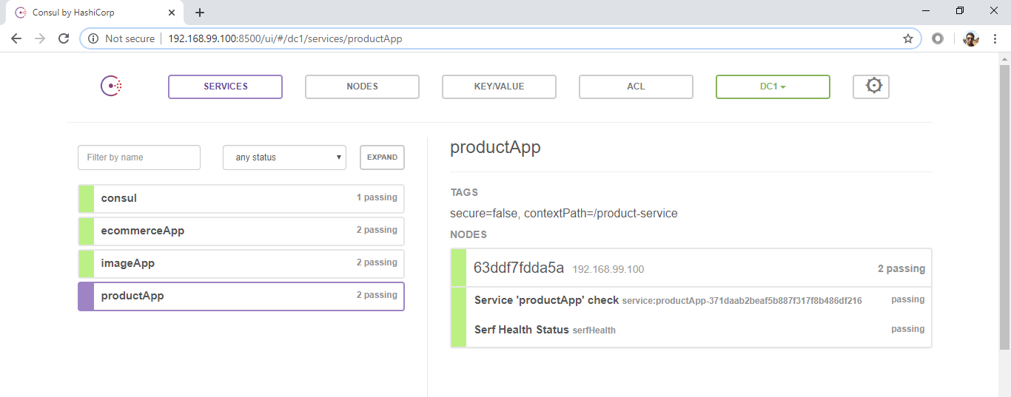Click the productApp heading
The height and width of the screenshot is (397, 1011).
[495, 147]
